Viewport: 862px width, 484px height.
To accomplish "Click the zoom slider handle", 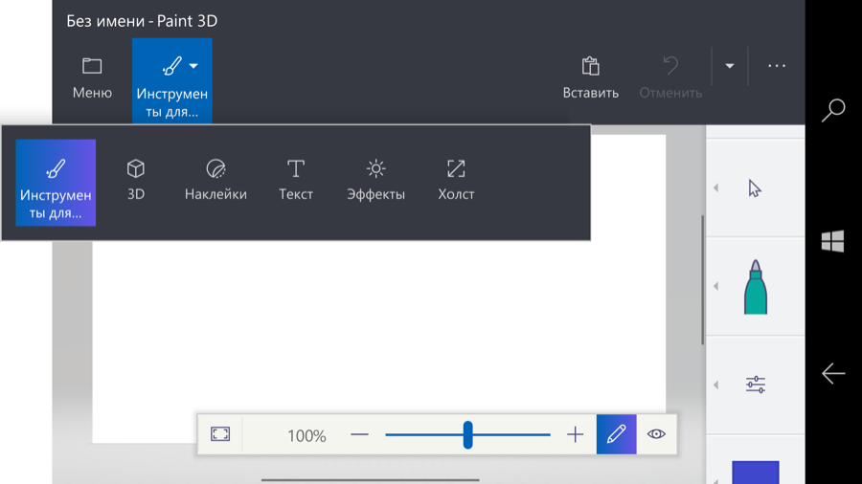I will click(x=467, y=434).
